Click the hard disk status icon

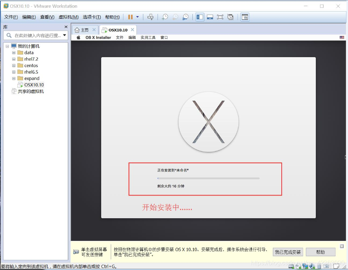(x=291, y=266)
